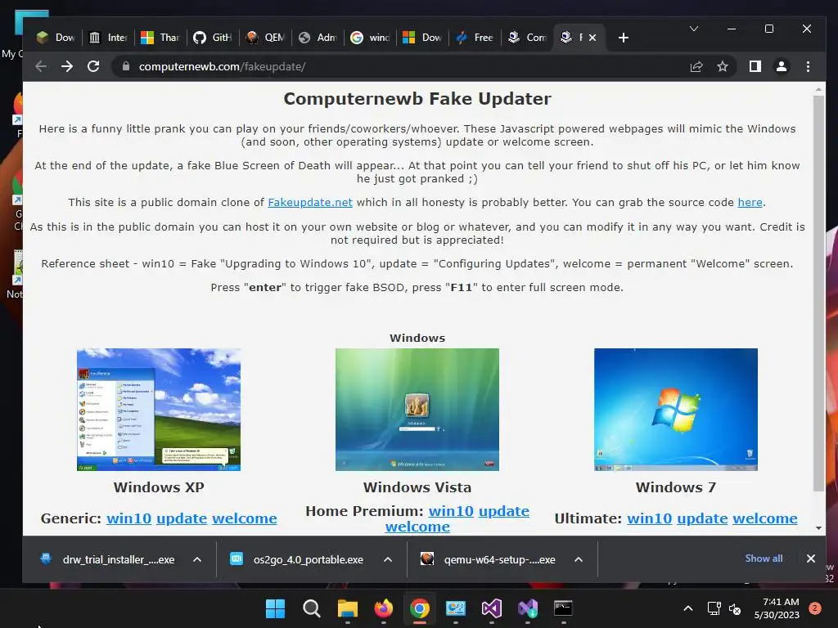Open the Control Panel taskbar icon

pyautogui.click(x=455, y=608)
